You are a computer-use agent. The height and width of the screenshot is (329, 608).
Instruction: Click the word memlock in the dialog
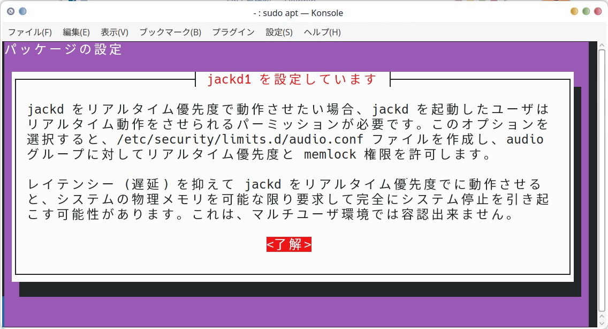[x=330, y=154]
